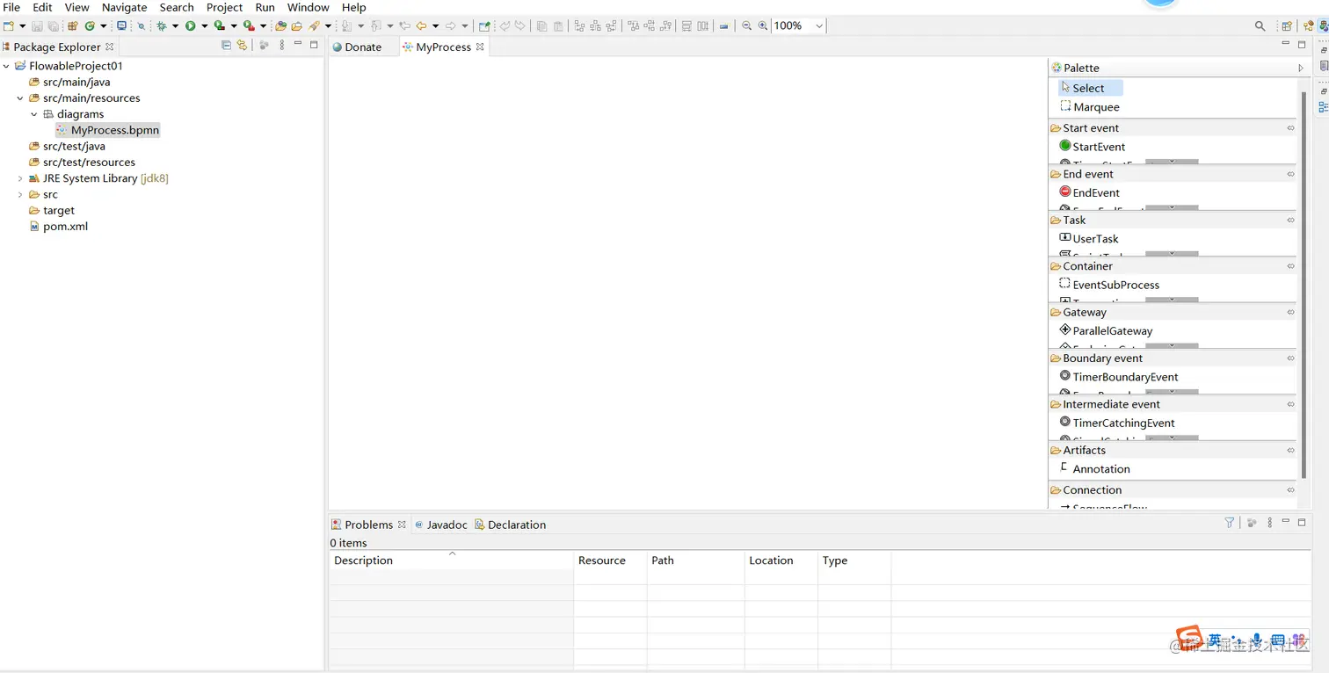This screenshot has width=1329, height=673.
Task: Expand the src folder node
Action: point(20,194)
